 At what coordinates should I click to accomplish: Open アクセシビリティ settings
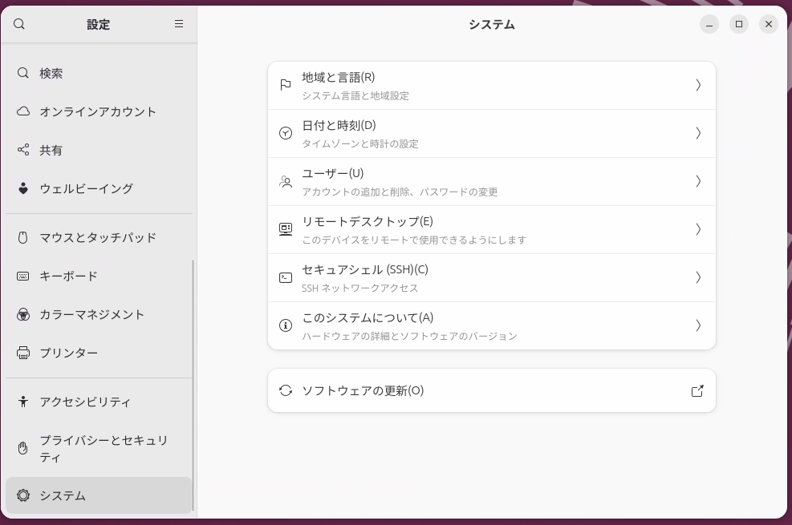click(99, 402)
